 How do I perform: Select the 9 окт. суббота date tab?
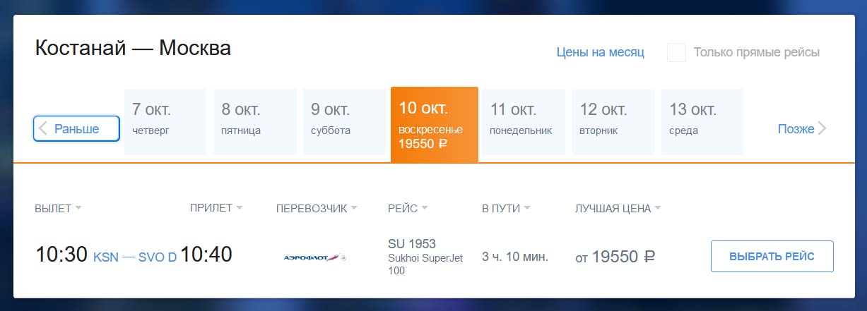click(344, 122)
